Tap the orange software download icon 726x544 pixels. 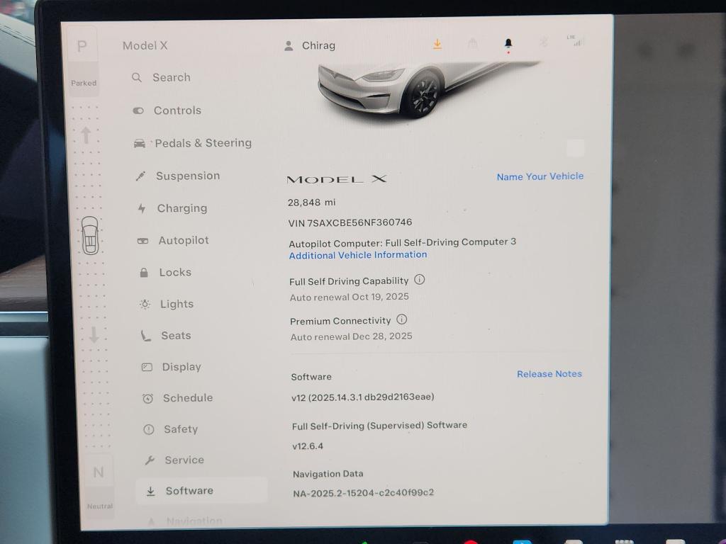coord(437,44)
